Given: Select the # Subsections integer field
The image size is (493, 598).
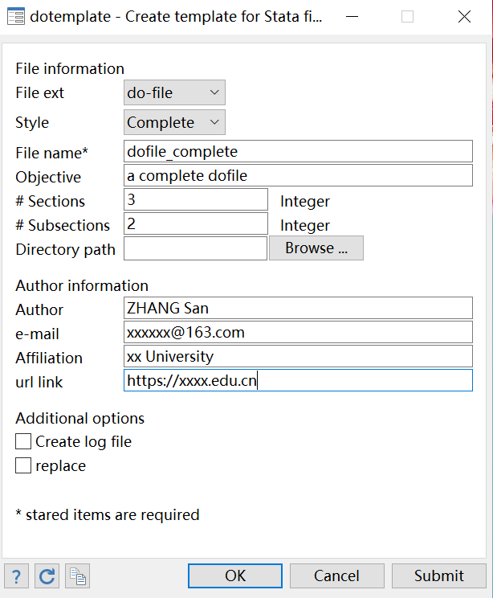Looking at the screenshot, I should pyautogui.click(x=196, y=223).
